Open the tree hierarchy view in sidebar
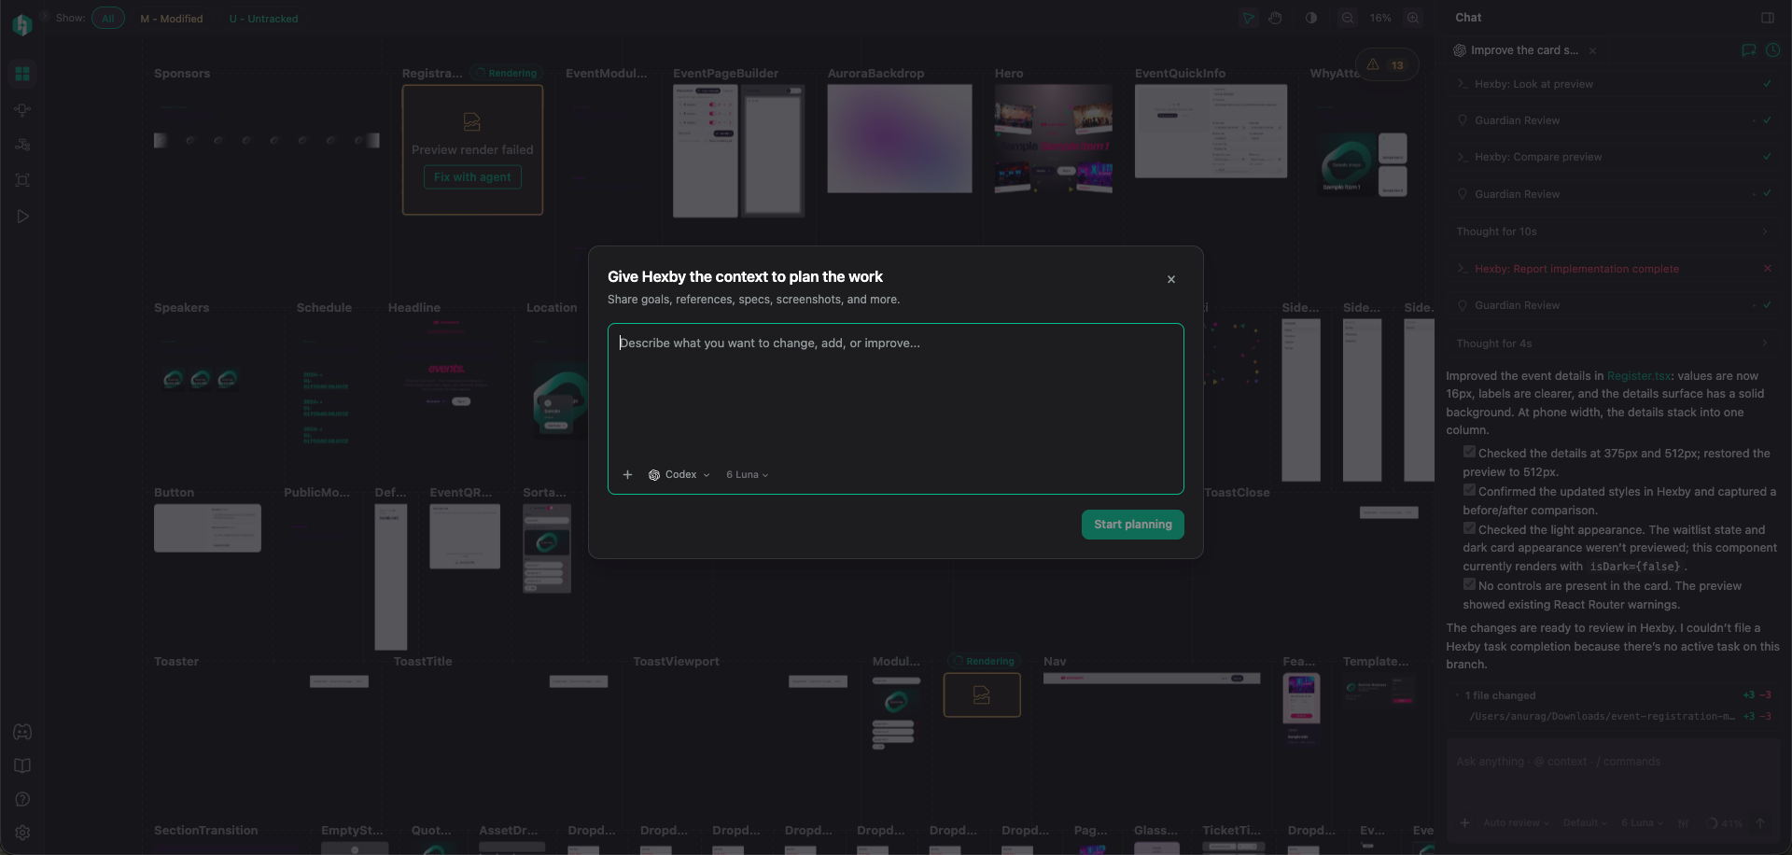The width and height of the screenshot is (1792, 855). (x=22, y=145)
